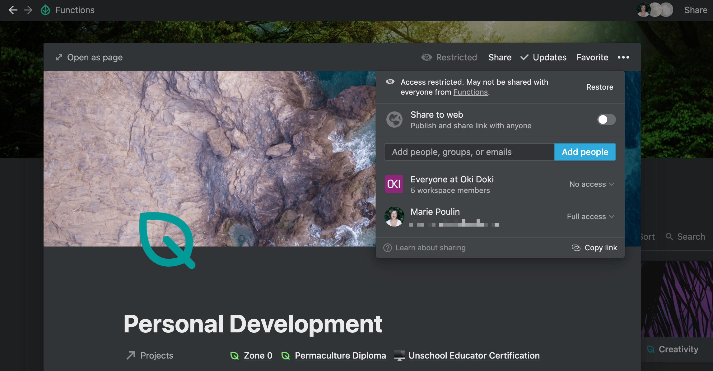
Task: Click the Share to web globe icon
Action: [x=394, y=120]
